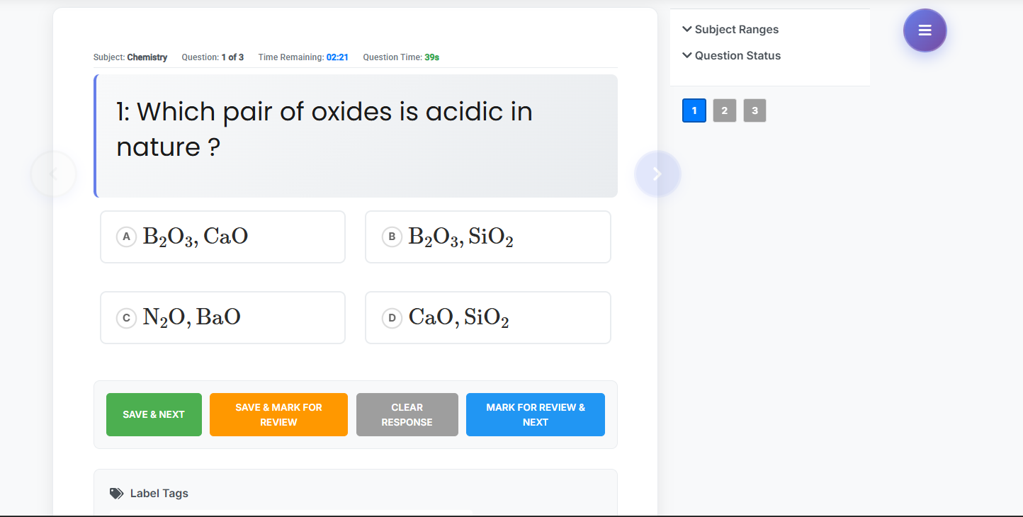Viewport: 1023px width, 517px height.
Task: Select MARK FOR REVIEW & NEXT
Action: [x=535, y=414]
